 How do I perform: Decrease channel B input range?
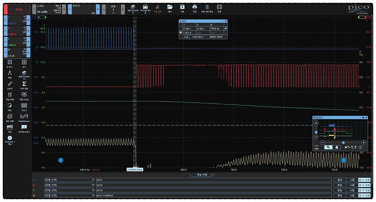coord(5,31)
